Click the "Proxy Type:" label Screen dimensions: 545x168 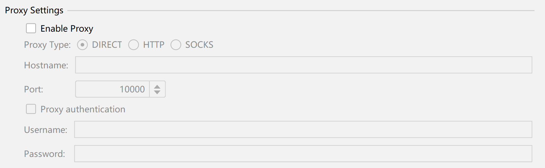pyautogui.click(x=47, y=45)
